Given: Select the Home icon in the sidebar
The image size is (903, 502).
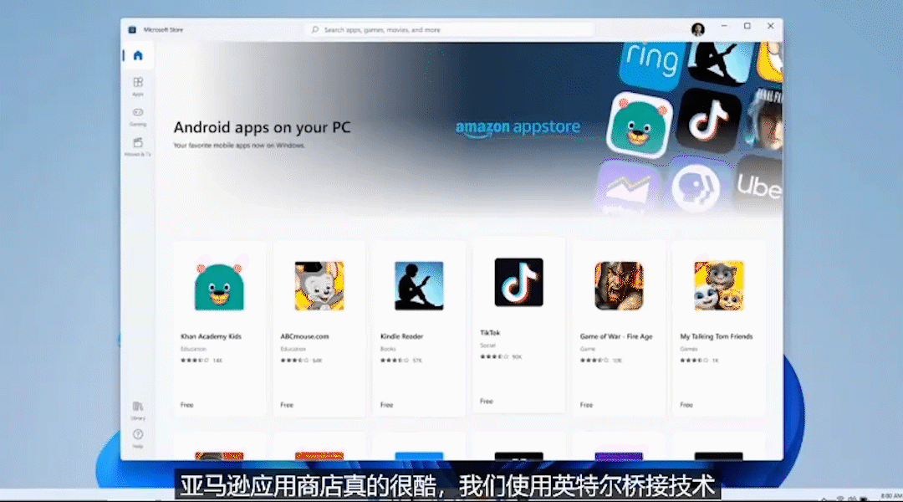Looking at the screenshot, I should tap(137, 54).
